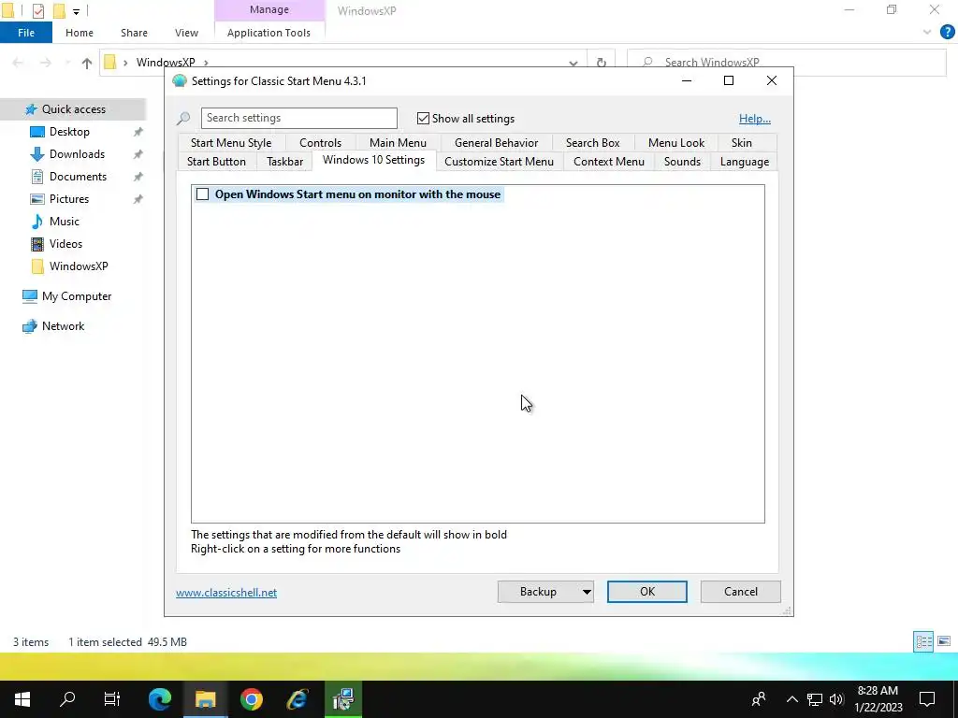
Task: Select WindowsXP folder in navigation pane
Action: [x=79, y=266]
